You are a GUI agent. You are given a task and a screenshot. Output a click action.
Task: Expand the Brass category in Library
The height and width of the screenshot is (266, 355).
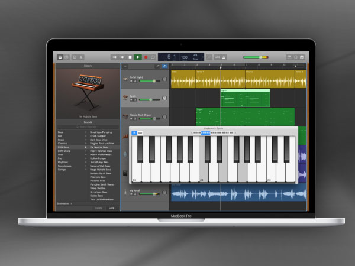click(86, 140)
